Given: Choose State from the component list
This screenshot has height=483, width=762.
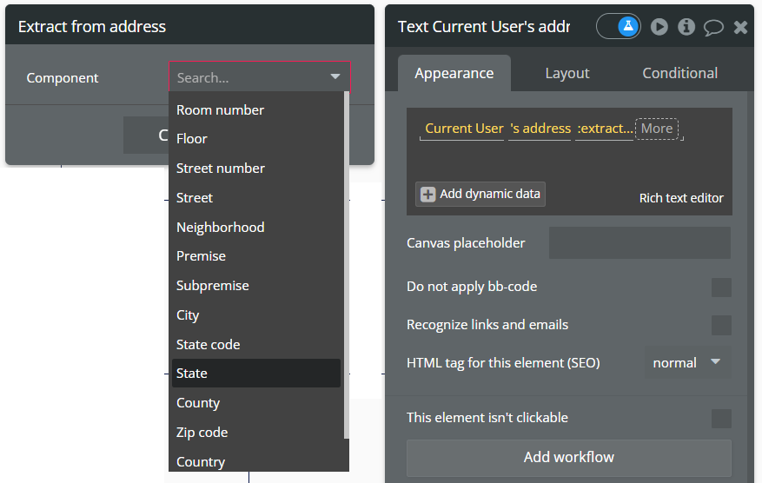Looking at the screenshot, I should tap(192, 374).
